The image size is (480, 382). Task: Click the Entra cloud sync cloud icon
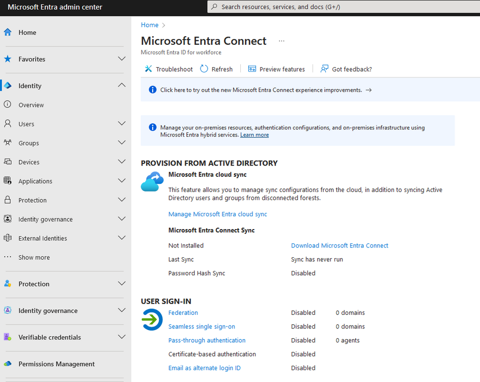click(x=152, y=182)
